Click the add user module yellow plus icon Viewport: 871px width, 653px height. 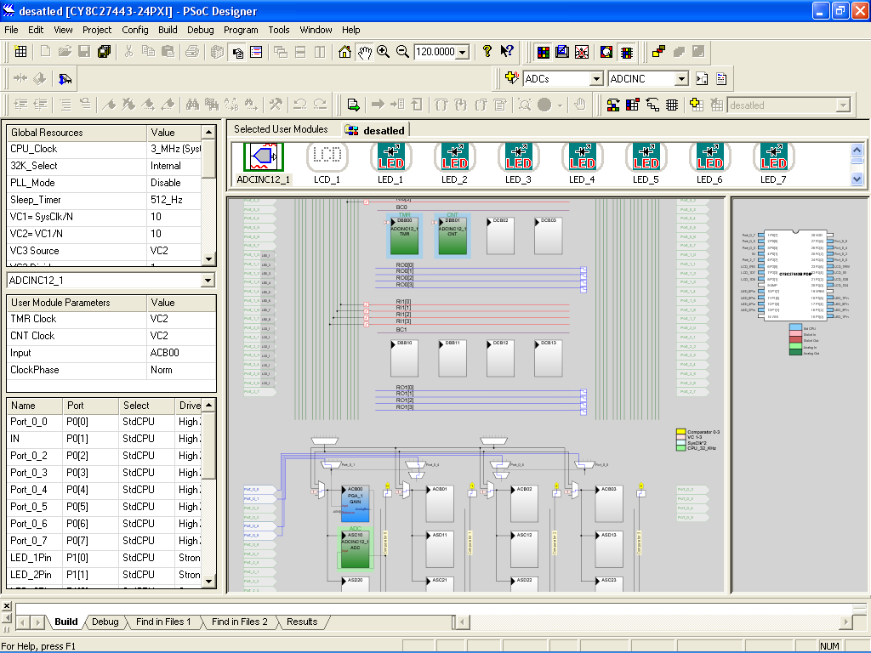(x=511, y=78)
